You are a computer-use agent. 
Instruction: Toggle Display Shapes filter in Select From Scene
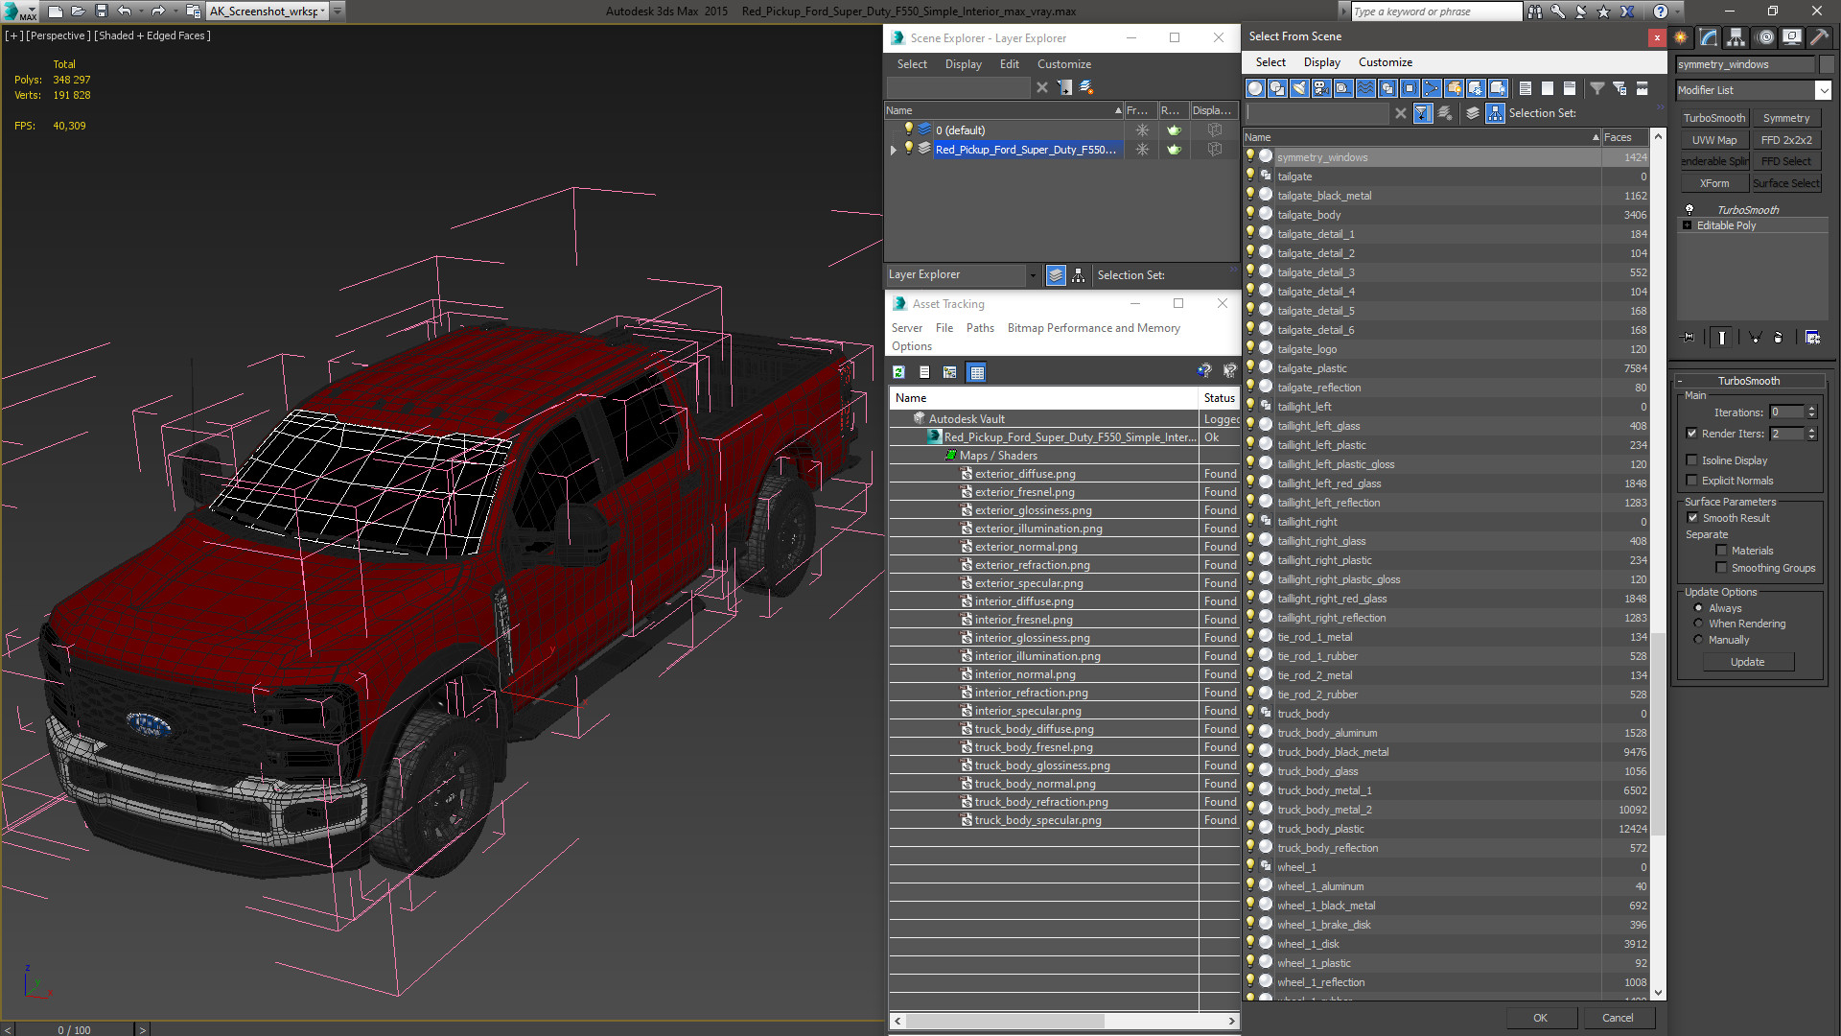click(x=1277, y=88)
